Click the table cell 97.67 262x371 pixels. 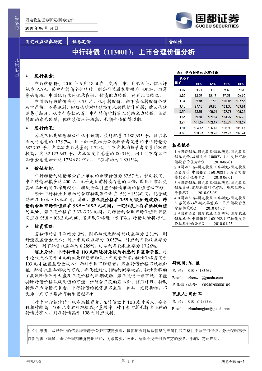point(240,90)
